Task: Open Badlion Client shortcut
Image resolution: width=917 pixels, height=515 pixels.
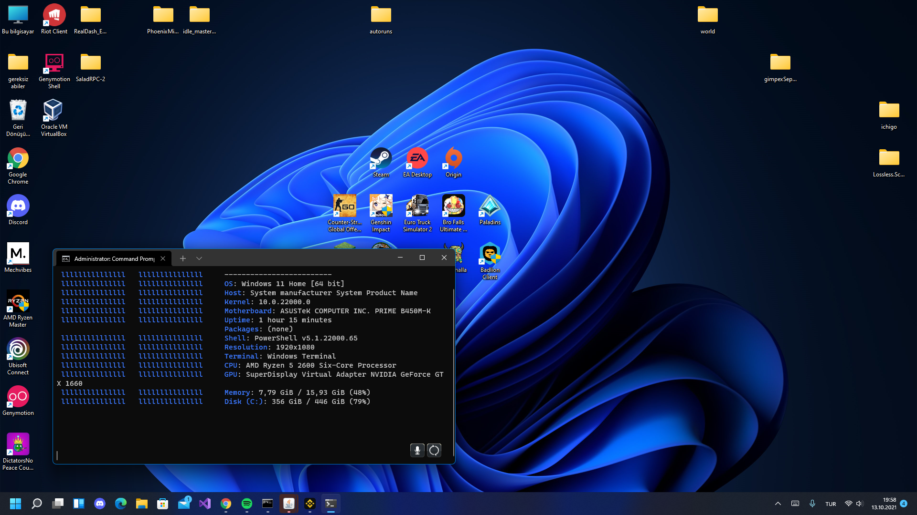Action: (x=490, y=261)
